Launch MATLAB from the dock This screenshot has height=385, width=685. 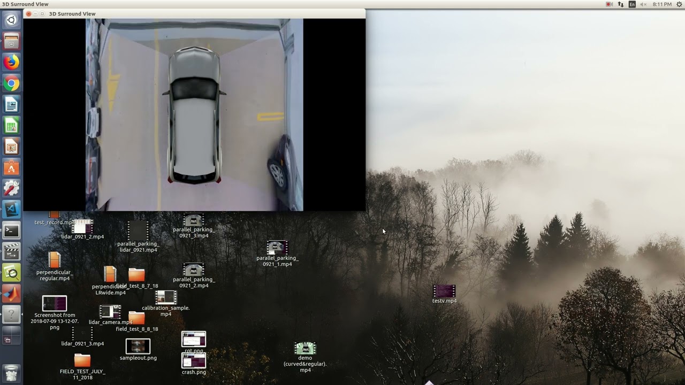tap(11, 294)
